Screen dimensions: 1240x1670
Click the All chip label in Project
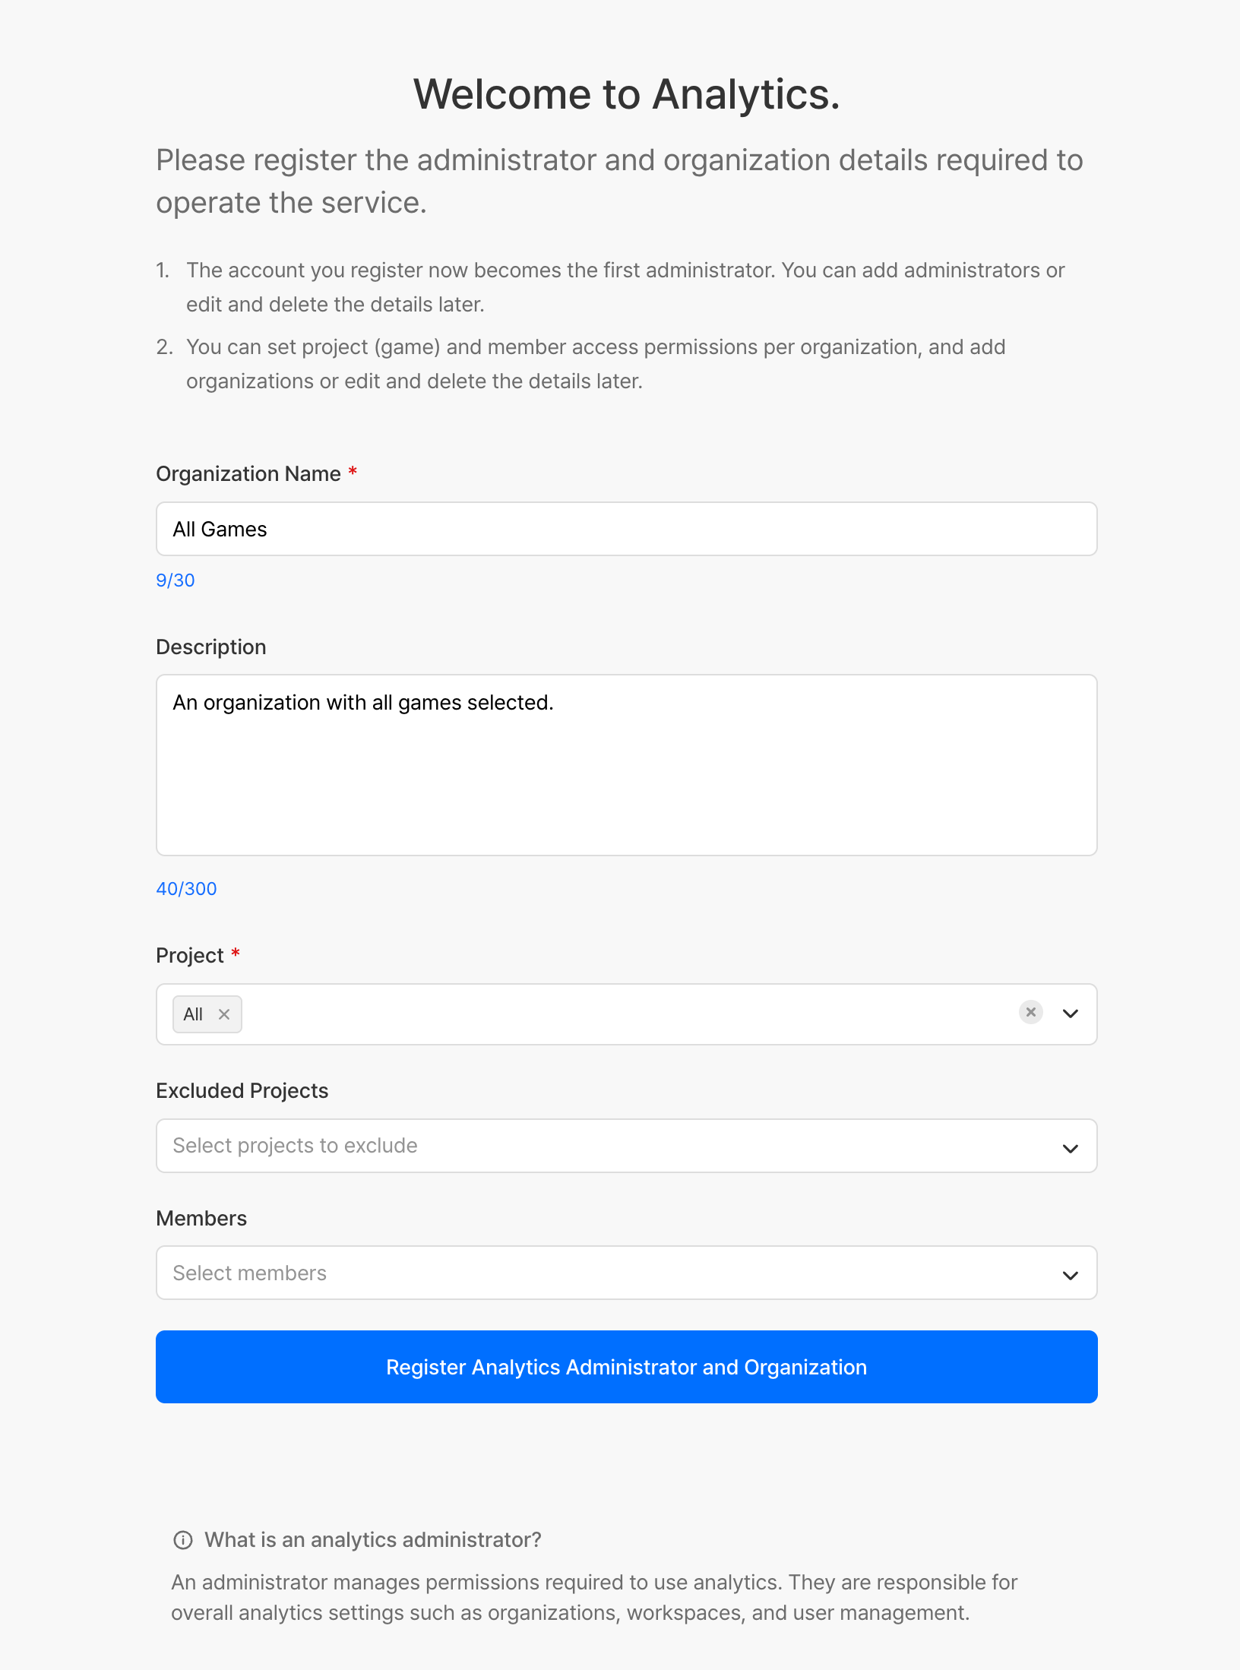[x=193, y=1014]
